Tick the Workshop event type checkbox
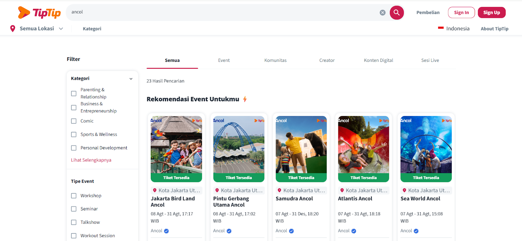Image resolution: width=522 pixels, height=241 pixels. click(x=74, y=196)
